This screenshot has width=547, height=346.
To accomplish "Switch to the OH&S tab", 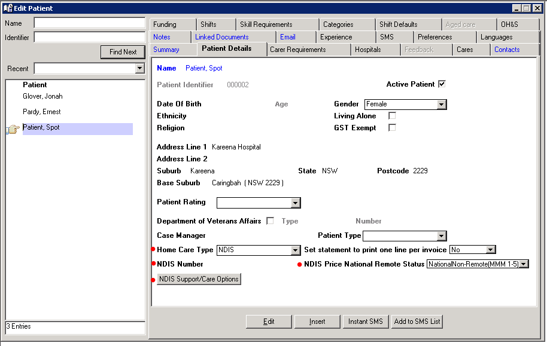I will point(517,25).
